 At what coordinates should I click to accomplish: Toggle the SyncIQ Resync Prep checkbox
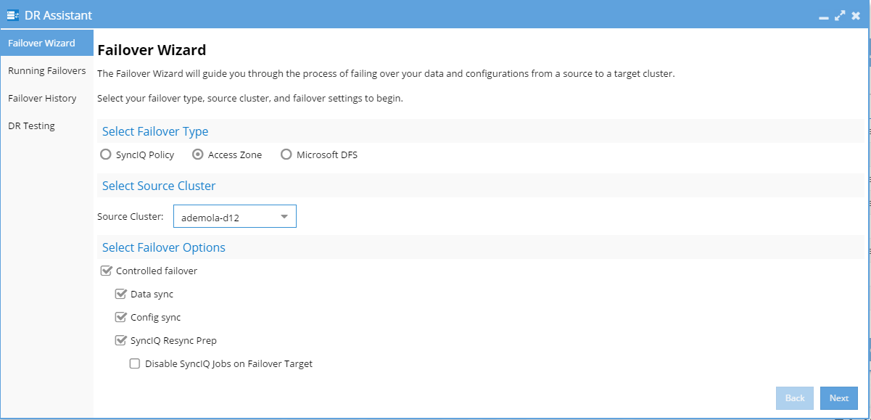[120, 340]
